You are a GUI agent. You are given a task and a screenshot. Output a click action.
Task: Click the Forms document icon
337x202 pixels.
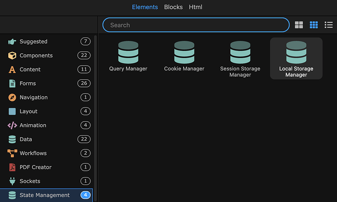[x=12, y=83]
